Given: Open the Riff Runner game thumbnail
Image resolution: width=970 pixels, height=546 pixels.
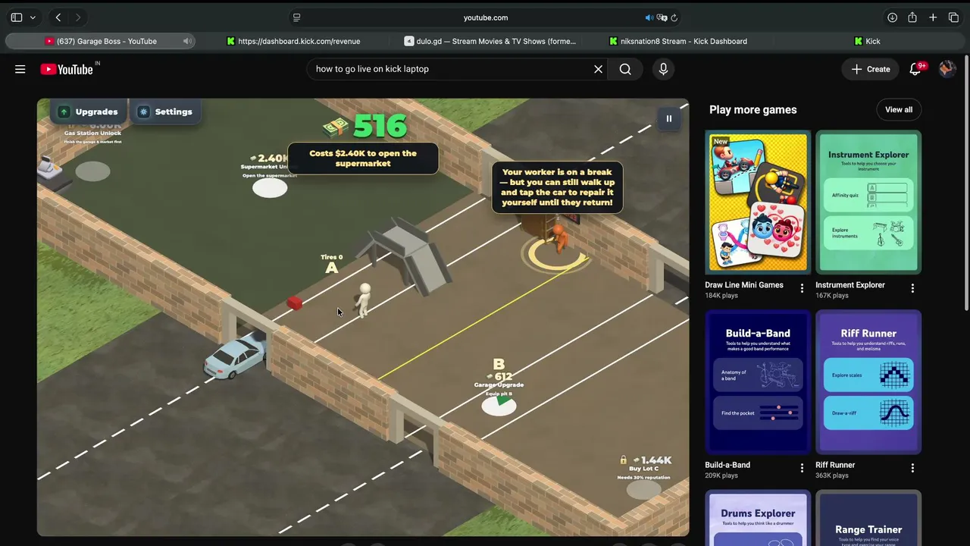Looking at the screenshot, I should [x=868, y=381].
